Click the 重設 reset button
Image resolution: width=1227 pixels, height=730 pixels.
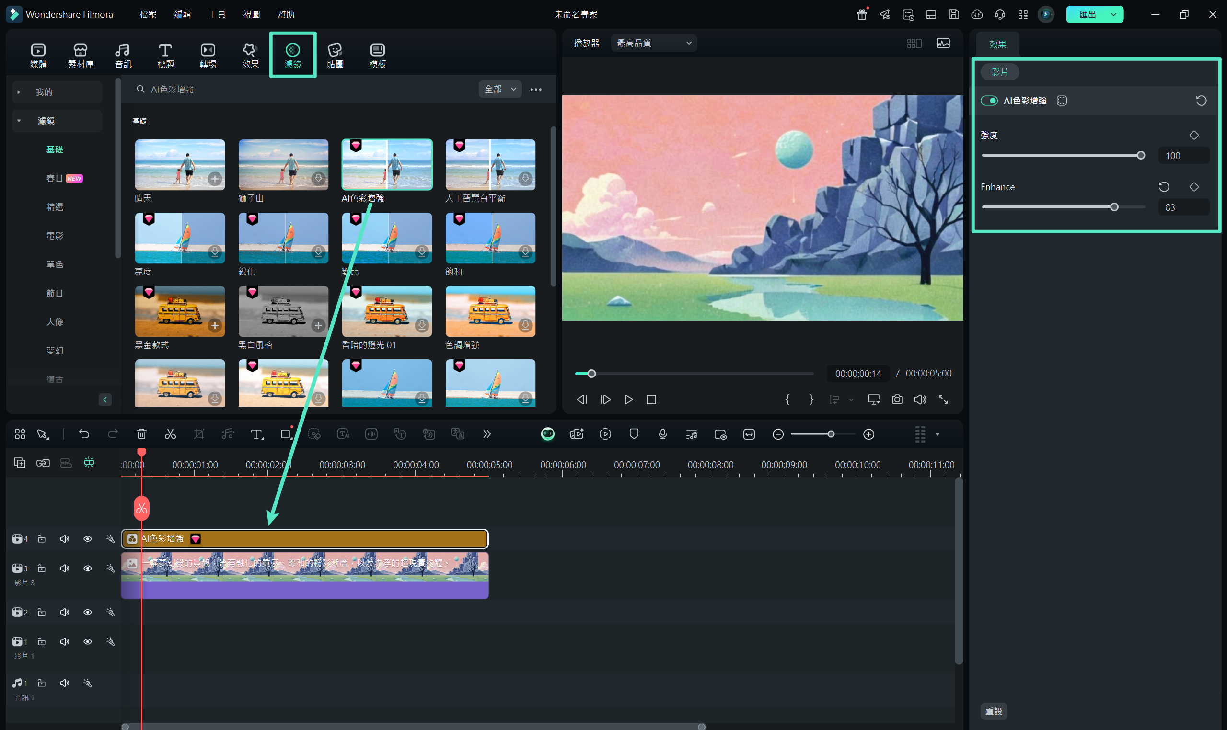point(994,711)
